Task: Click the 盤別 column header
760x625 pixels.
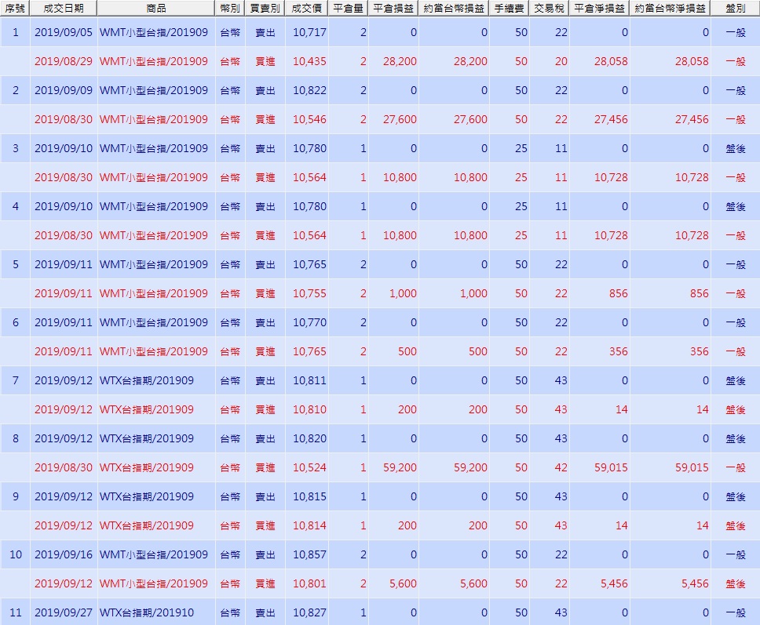Action: coord(736,8)
